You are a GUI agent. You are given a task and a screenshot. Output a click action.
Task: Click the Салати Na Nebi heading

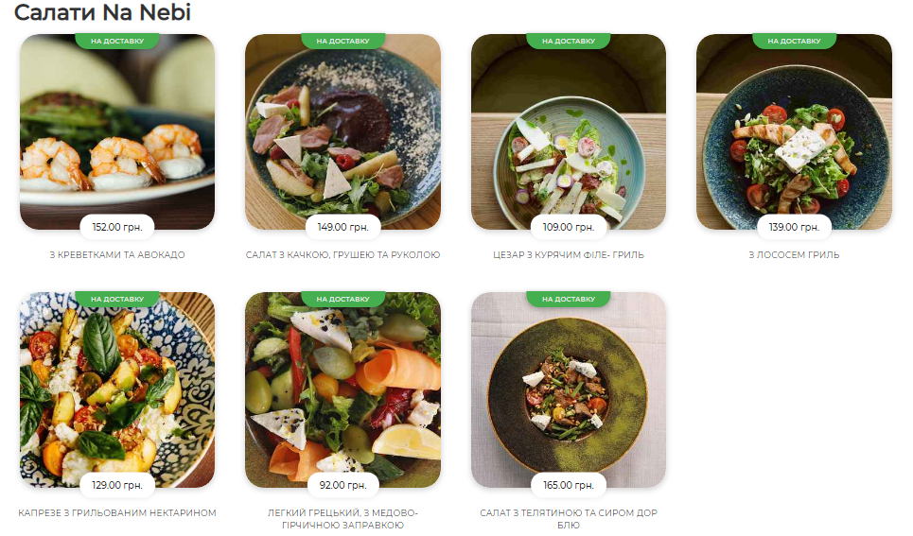(103, 13)
